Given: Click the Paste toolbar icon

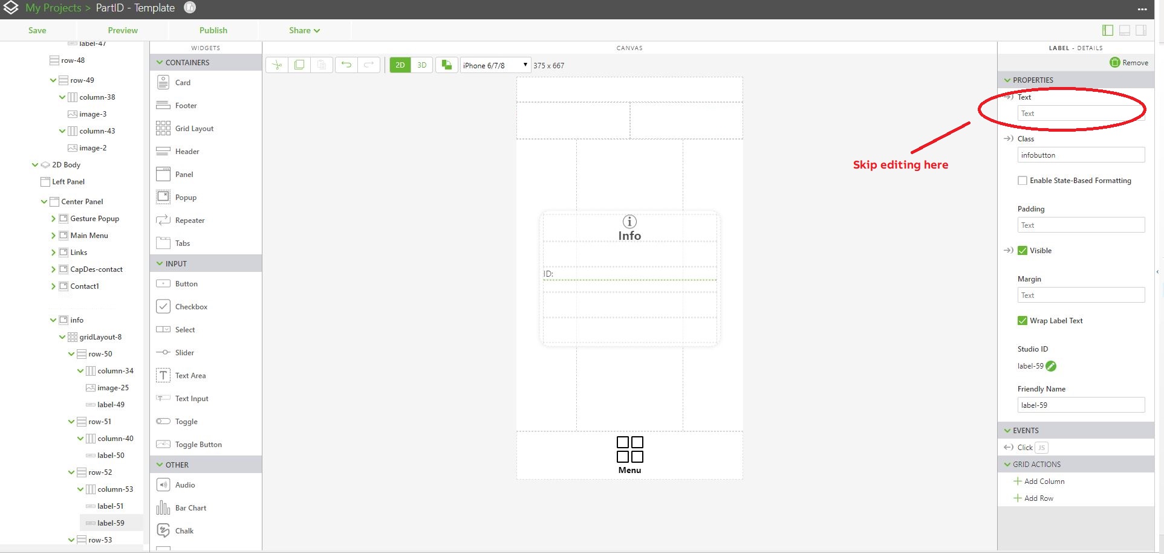Looking at the screenshot, I should [x=322, y=65].
